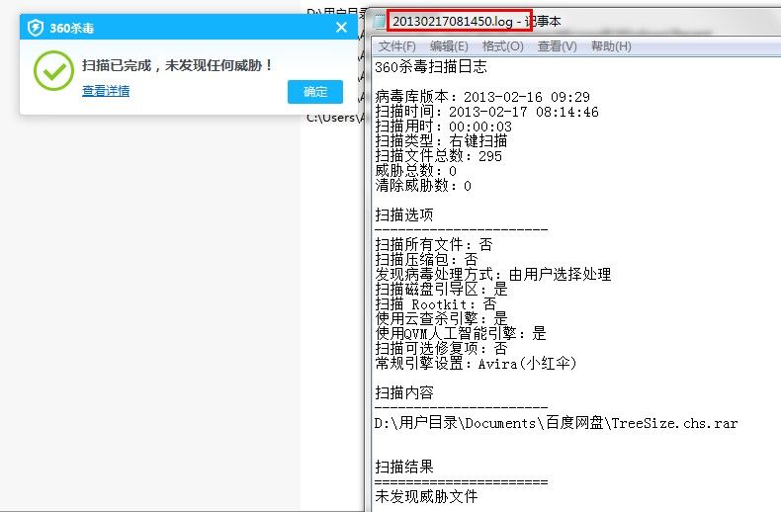Click the 扫描文件总数：295 line
Screen dimensions: 781x512
(438, 156)
